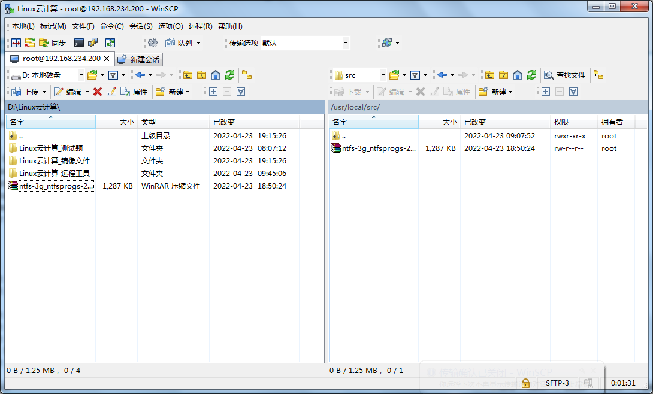Image resolution: width=653 pixels, height=394 pixels.
Task: Go to home directory in the local panel
Action: [x=215, y=75]
